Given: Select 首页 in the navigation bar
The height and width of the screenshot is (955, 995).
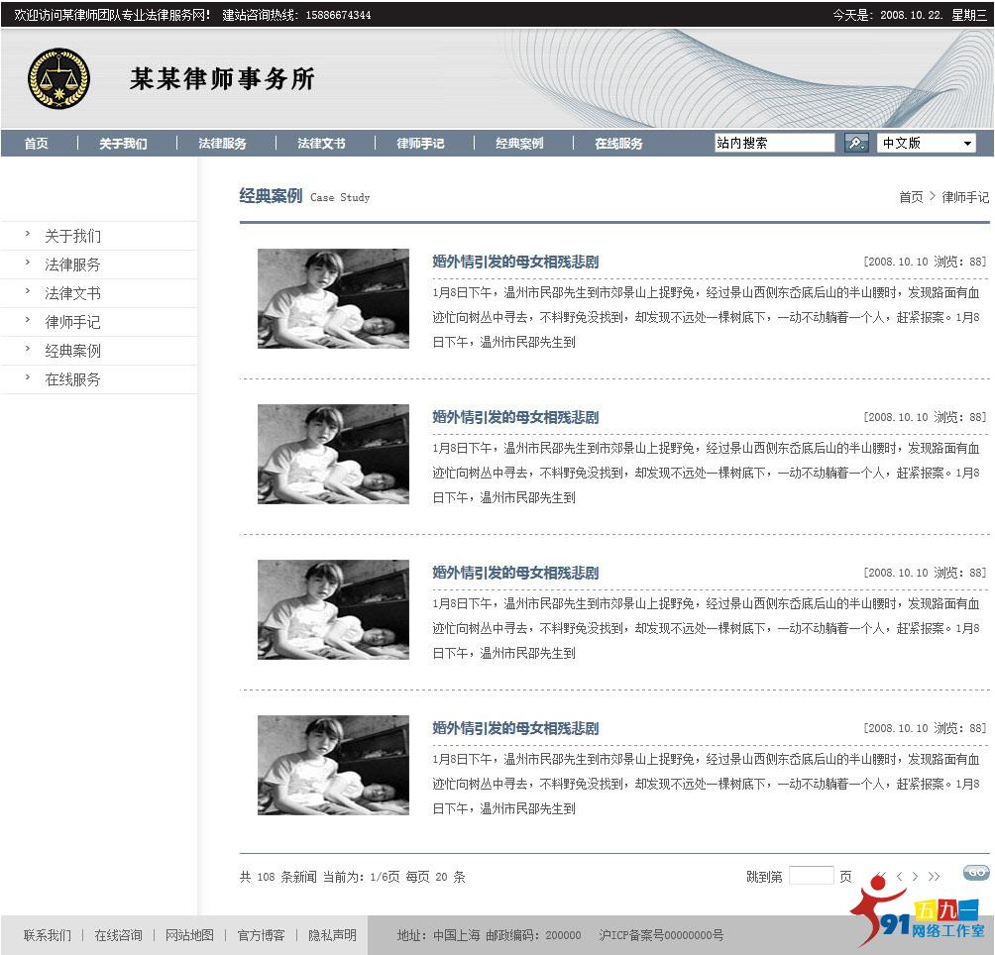Looking at the screenshot, I should click(x=36, y=143).
